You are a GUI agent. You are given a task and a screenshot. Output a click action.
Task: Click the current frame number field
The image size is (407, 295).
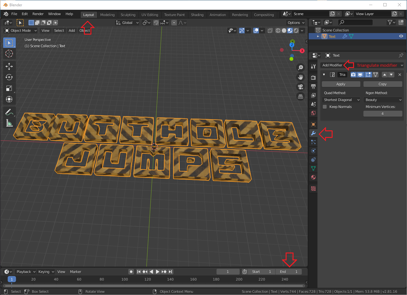coord(228,272)
